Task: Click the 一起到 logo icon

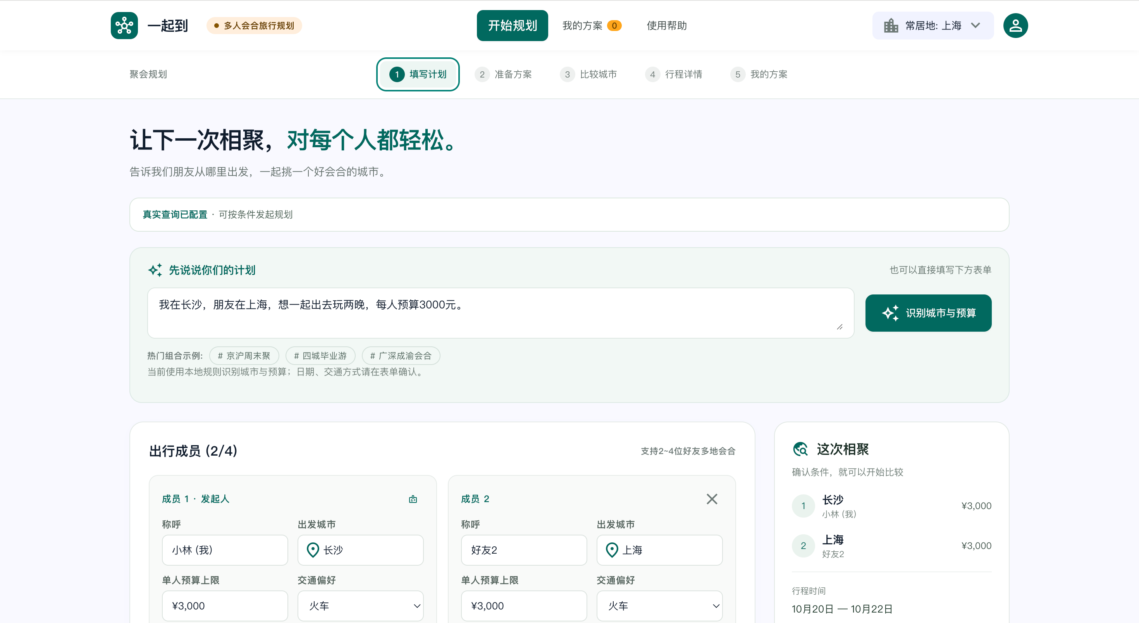Action: pyautogui.click(x=124, y=26)
